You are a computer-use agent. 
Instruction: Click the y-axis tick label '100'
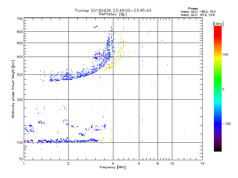coord(20,143)
